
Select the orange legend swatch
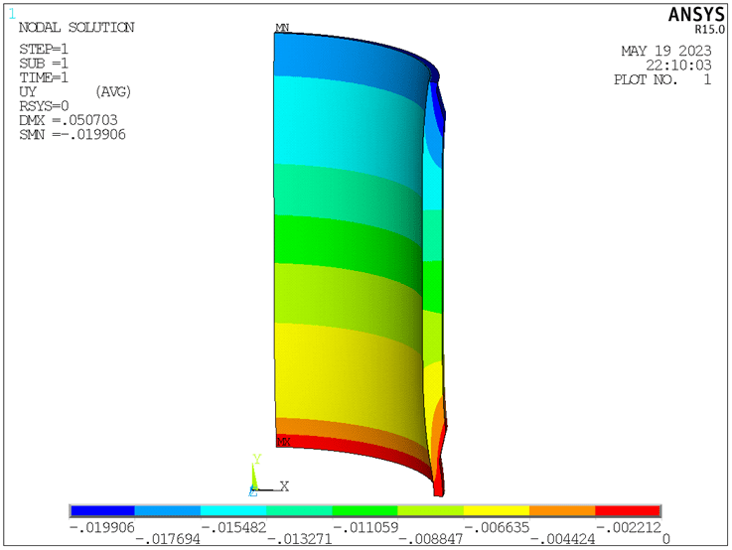pyautogui.click(x=562, y=511)
